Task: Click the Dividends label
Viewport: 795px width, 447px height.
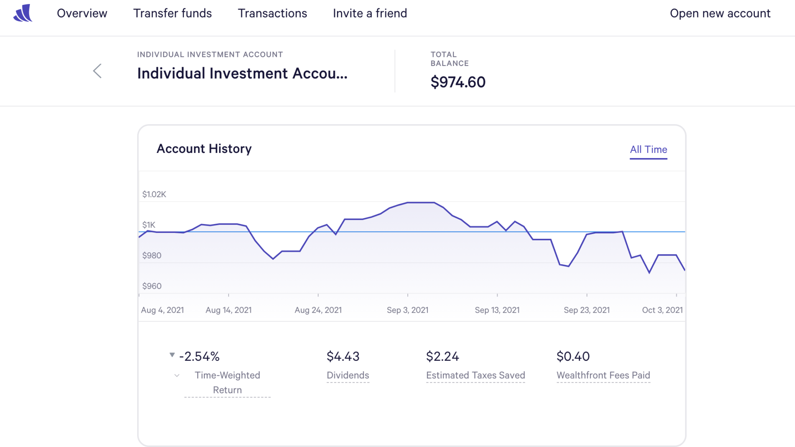Action: click(x=348, y=375)
